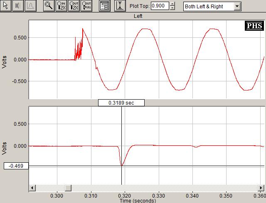Zoom out to full view

[x=86, y=6]
